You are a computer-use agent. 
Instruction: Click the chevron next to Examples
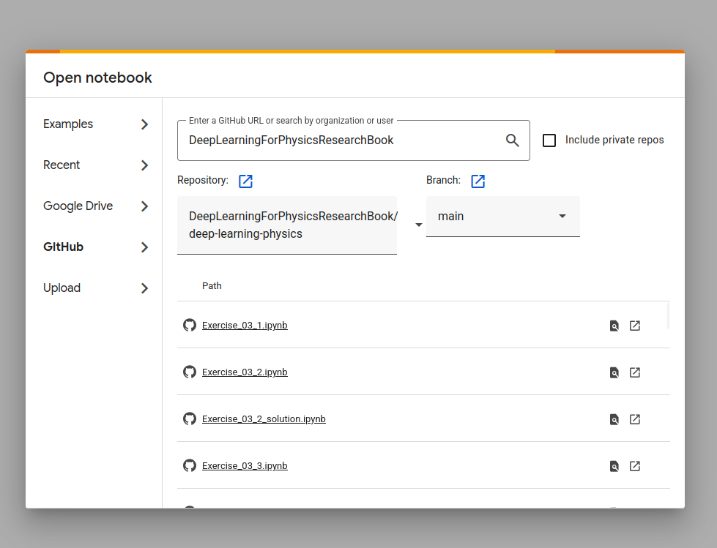pos(144,124)
